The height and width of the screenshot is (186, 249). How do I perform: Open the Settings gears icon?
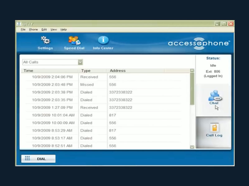point(45,40)
